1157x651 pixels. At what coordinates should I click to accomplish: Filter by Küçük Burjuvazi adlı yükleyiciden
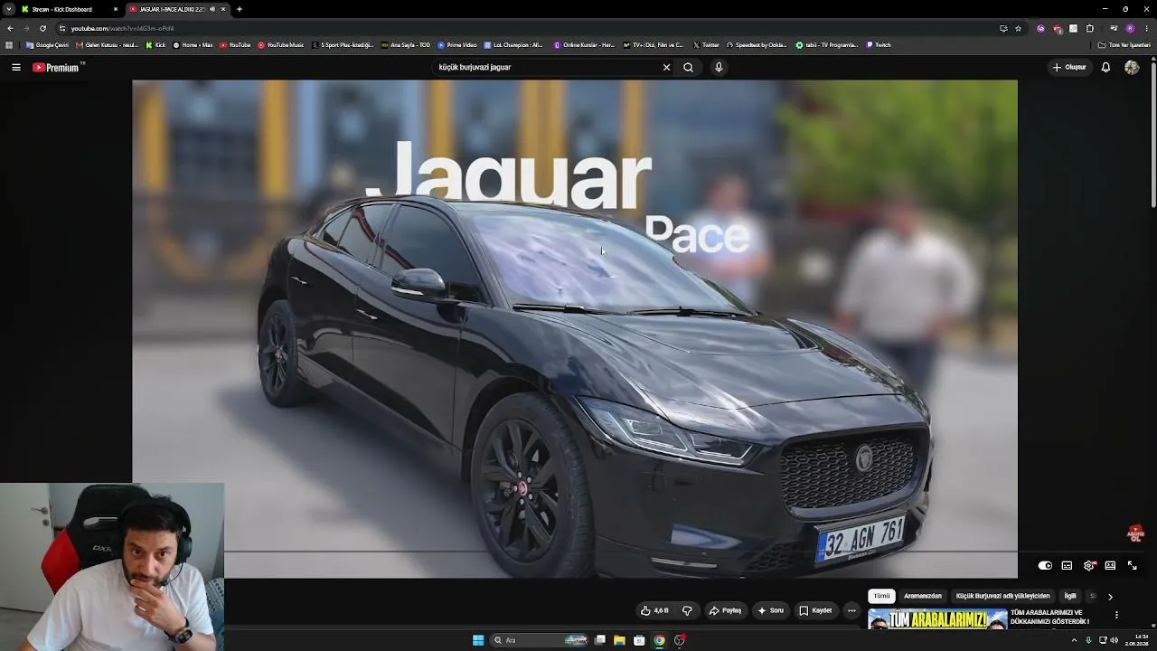pyautogui.click(x=1002, y=596)
